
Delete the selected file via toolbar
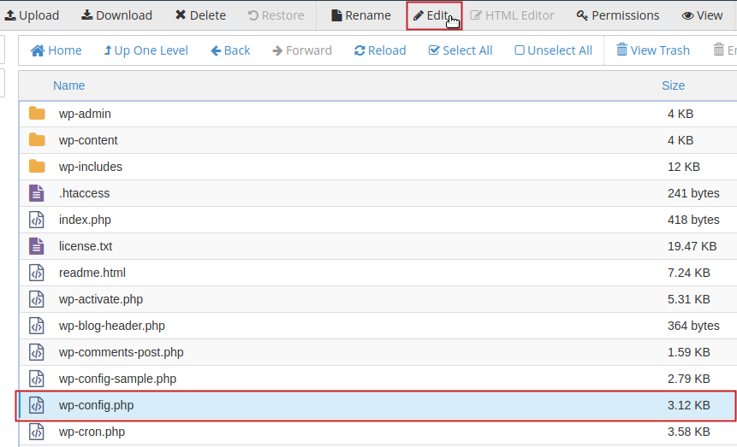point(200,15)
